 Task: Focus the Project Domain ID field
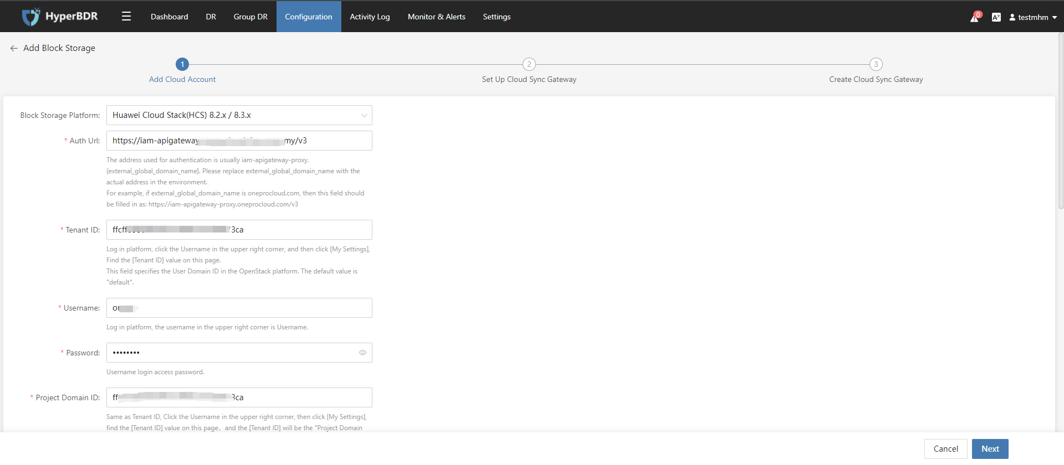[x=239, y=397]
